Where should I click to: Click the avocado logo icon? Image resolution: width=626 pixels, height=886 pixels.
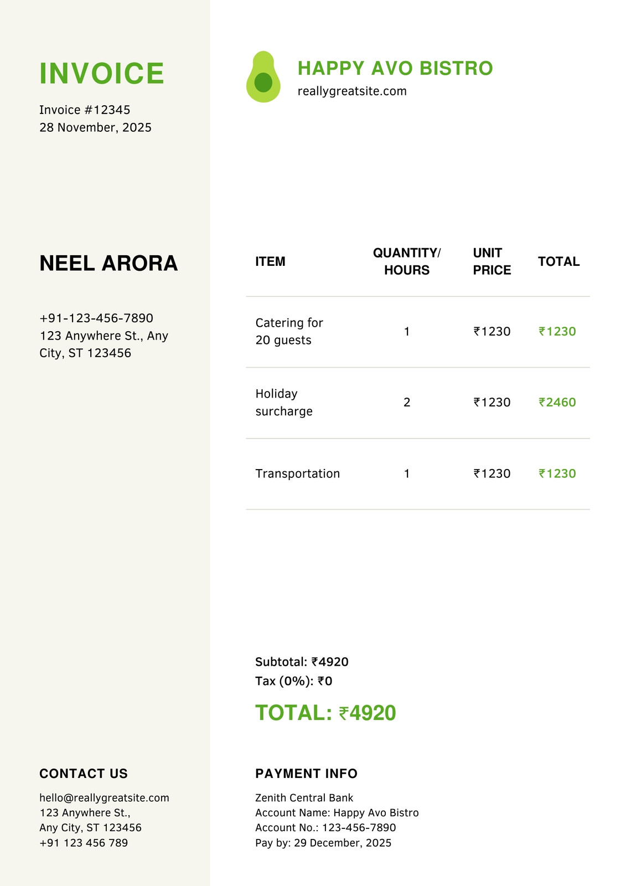coord(263,77)
